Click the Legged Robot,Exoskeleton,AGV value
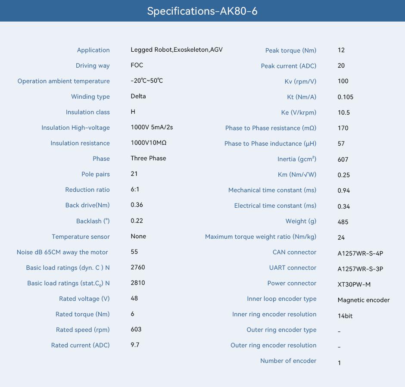 177,50
